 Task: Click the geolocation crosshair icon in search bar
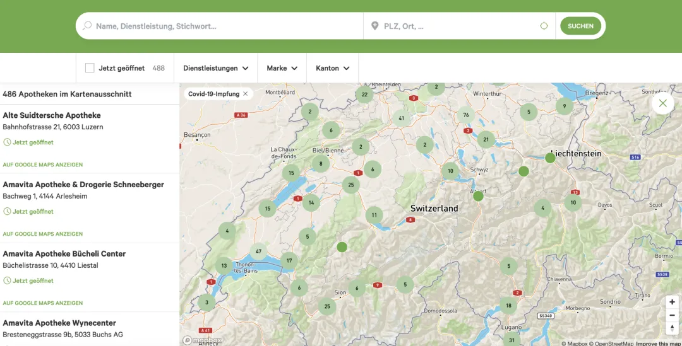coord(544,26)
